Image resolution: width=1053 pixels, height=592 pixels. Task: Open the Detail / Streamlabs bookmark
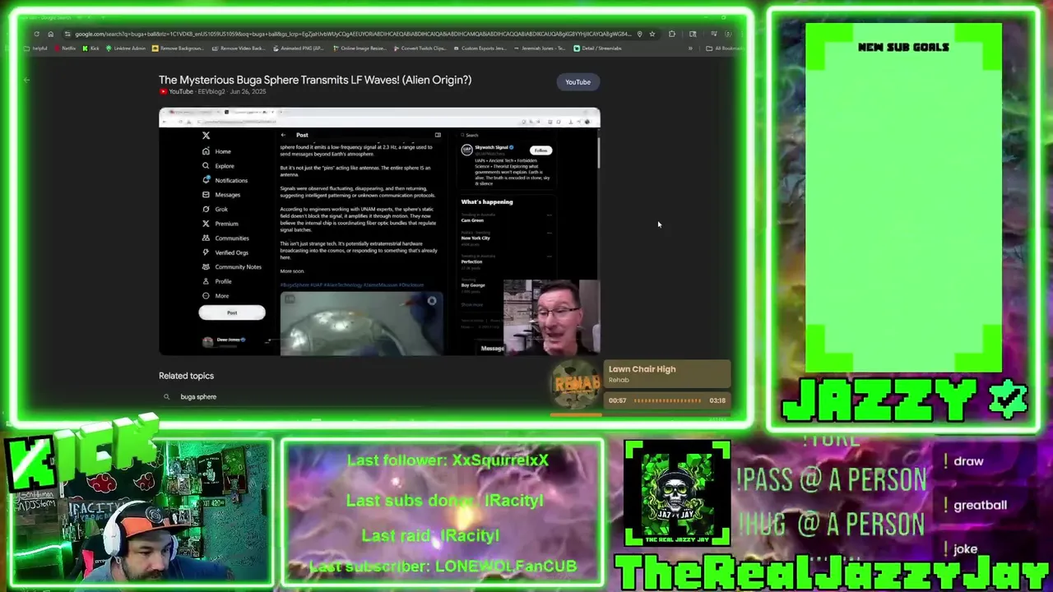click(x=598, y=49)
